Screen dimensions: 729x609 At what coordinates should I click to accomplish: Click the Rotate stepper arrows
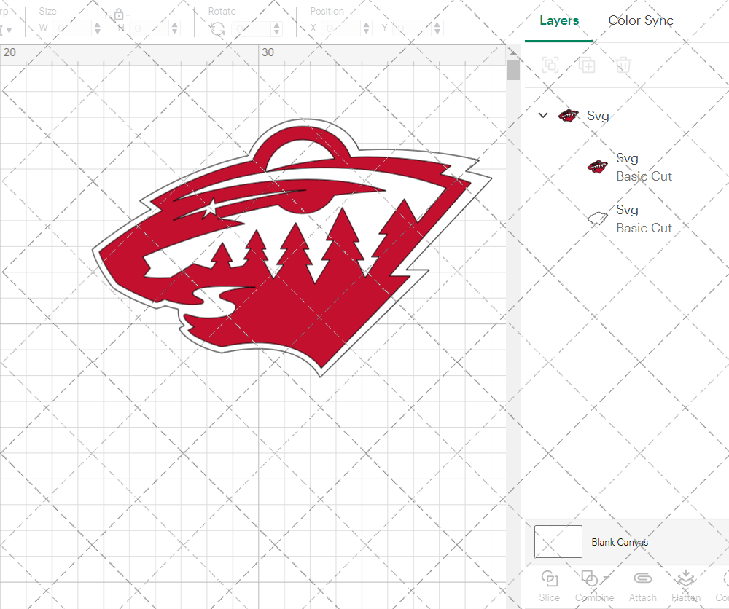tap(276, 28)
